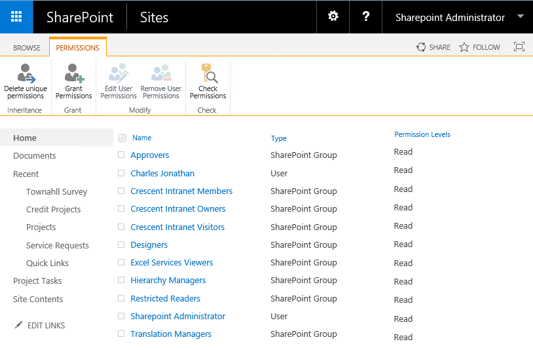Viewport: 533px width, 350px height.
Task: Expand the Sharepoint Administrator user dropdown
Action: point(520,17)
